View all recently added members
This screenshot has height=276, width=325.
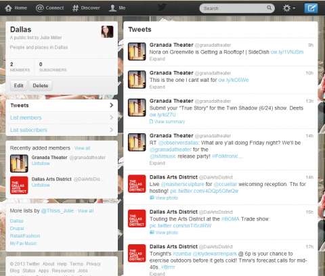click(82, 148)
